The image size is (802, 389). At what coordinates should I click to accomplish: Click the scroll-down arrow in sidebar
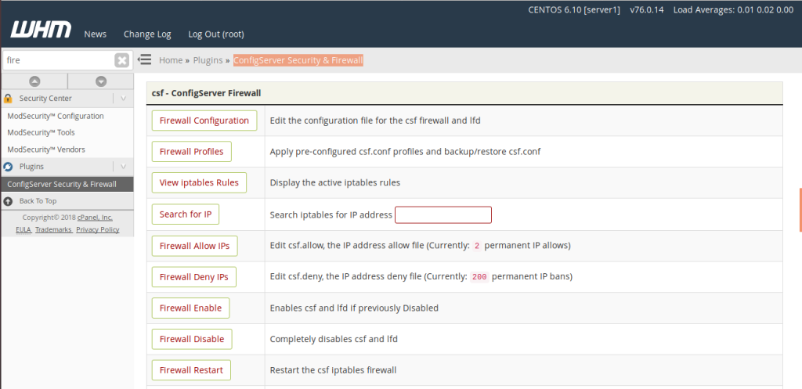pos(101,81)
